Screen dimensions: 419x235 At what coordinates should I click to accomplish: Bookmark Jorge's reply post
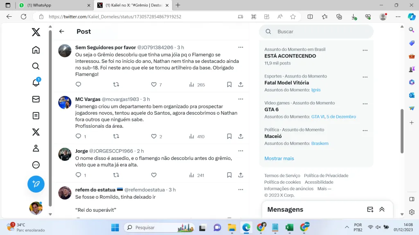pos(229,175)
